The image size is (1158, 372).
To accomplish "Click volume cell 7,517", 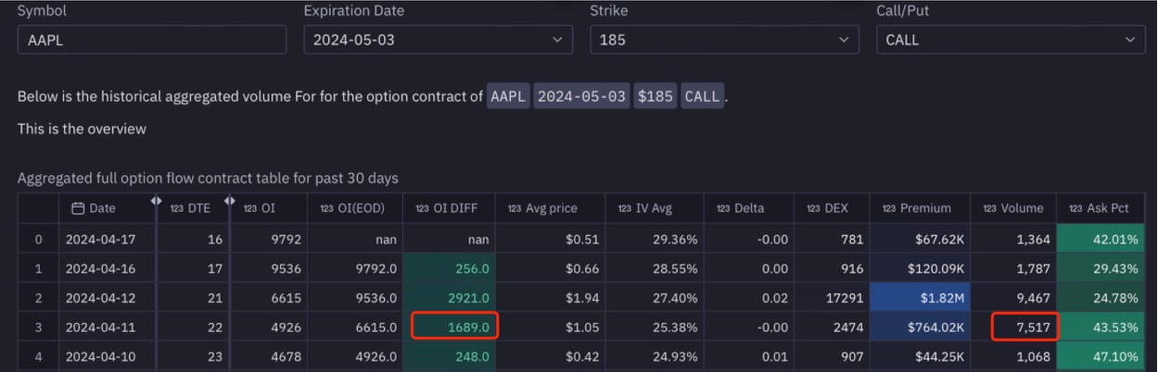I will coord(1013,328).
